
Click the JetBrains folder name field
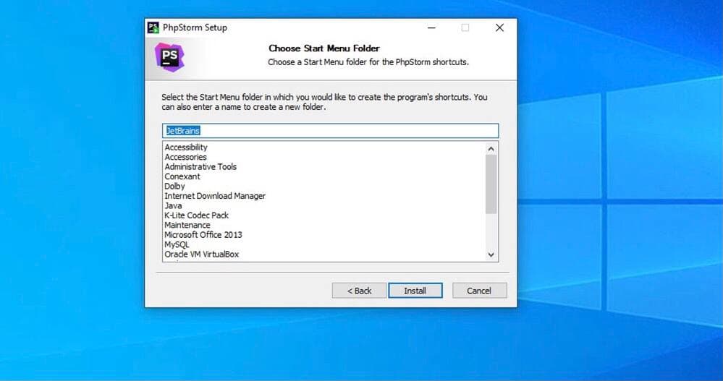point(330,131)
